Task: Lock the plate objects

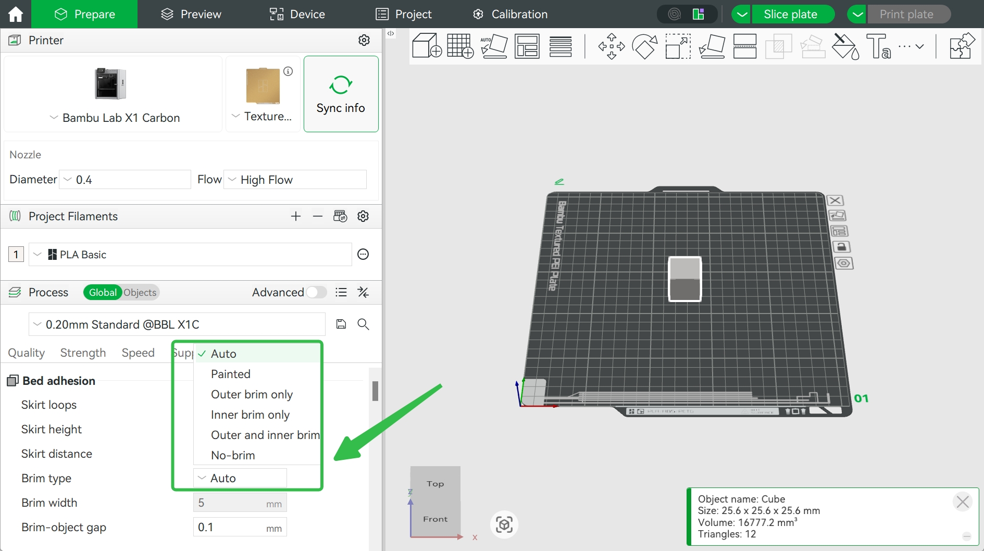Action: pyautogui.click(x=841, y=247)
